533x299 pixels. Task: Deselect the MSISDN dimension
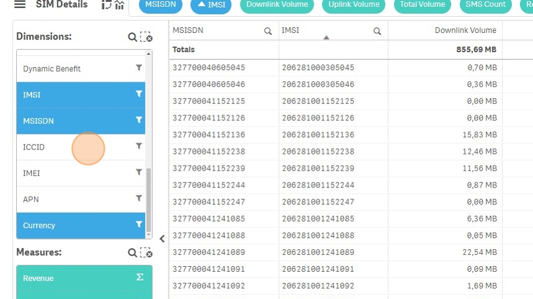click(x=81, y=121)
